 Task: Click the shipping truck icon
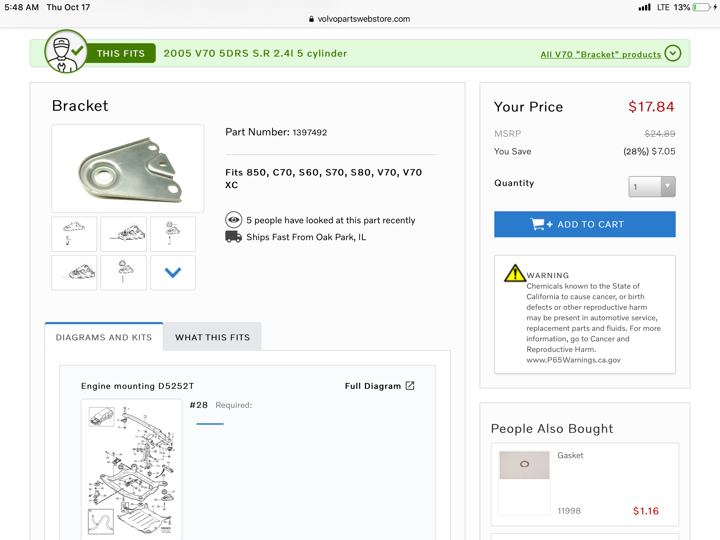coord(233,237)
